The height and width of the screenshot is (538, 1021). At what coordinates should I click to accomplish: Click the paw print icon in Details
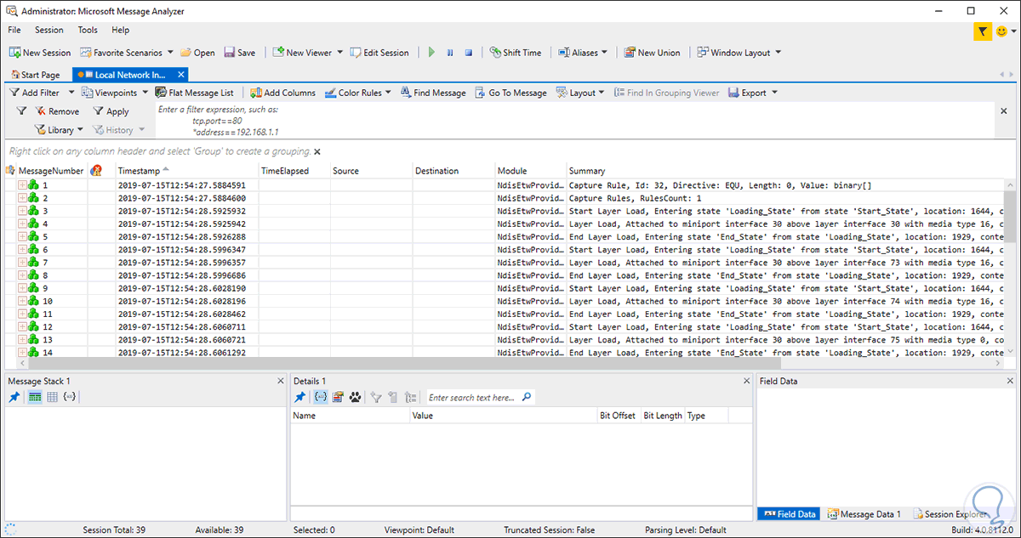(355, 397)
